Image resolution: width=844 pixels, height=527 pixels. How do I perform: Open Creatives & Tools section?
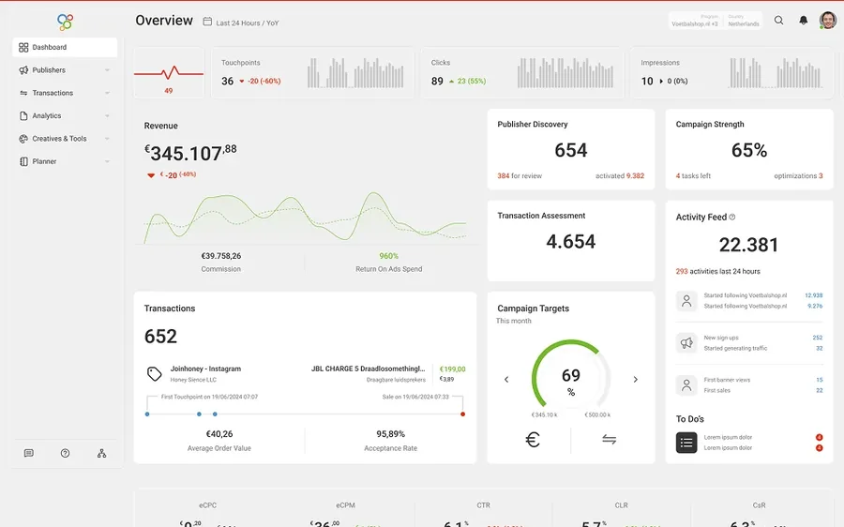pos(65,139)
